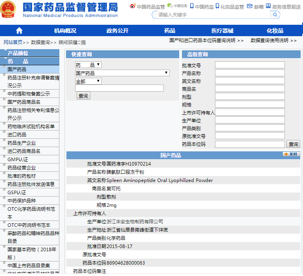Select 国产药品 in sidebar

coord(17,69)
